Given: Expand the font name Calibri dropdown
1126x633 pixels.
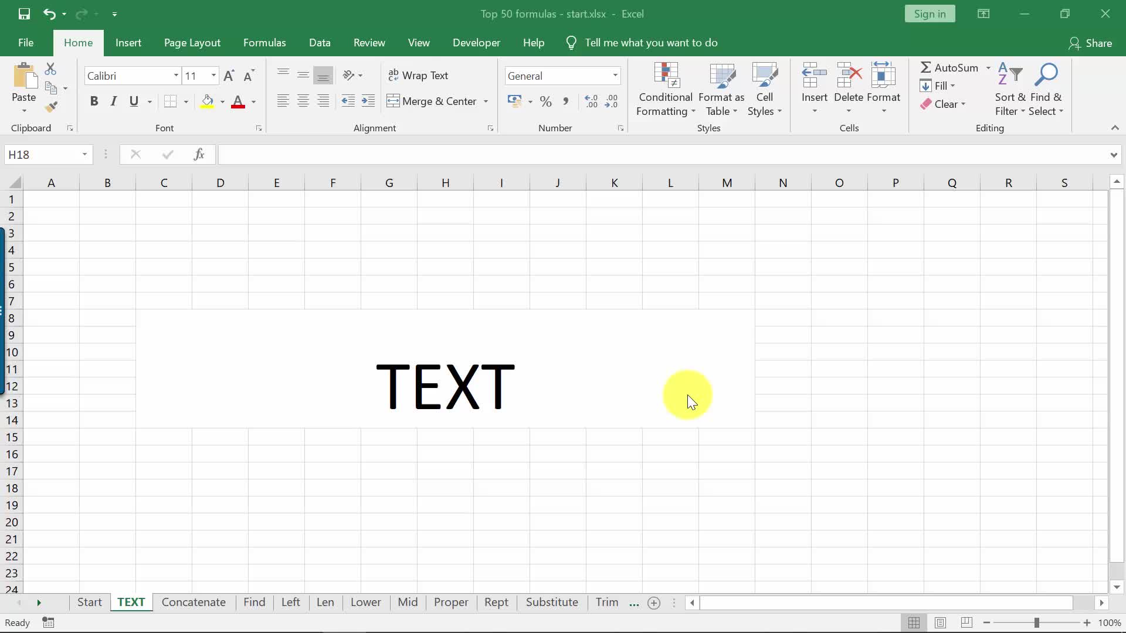Looking at the screenshot, I should point(175,76).
